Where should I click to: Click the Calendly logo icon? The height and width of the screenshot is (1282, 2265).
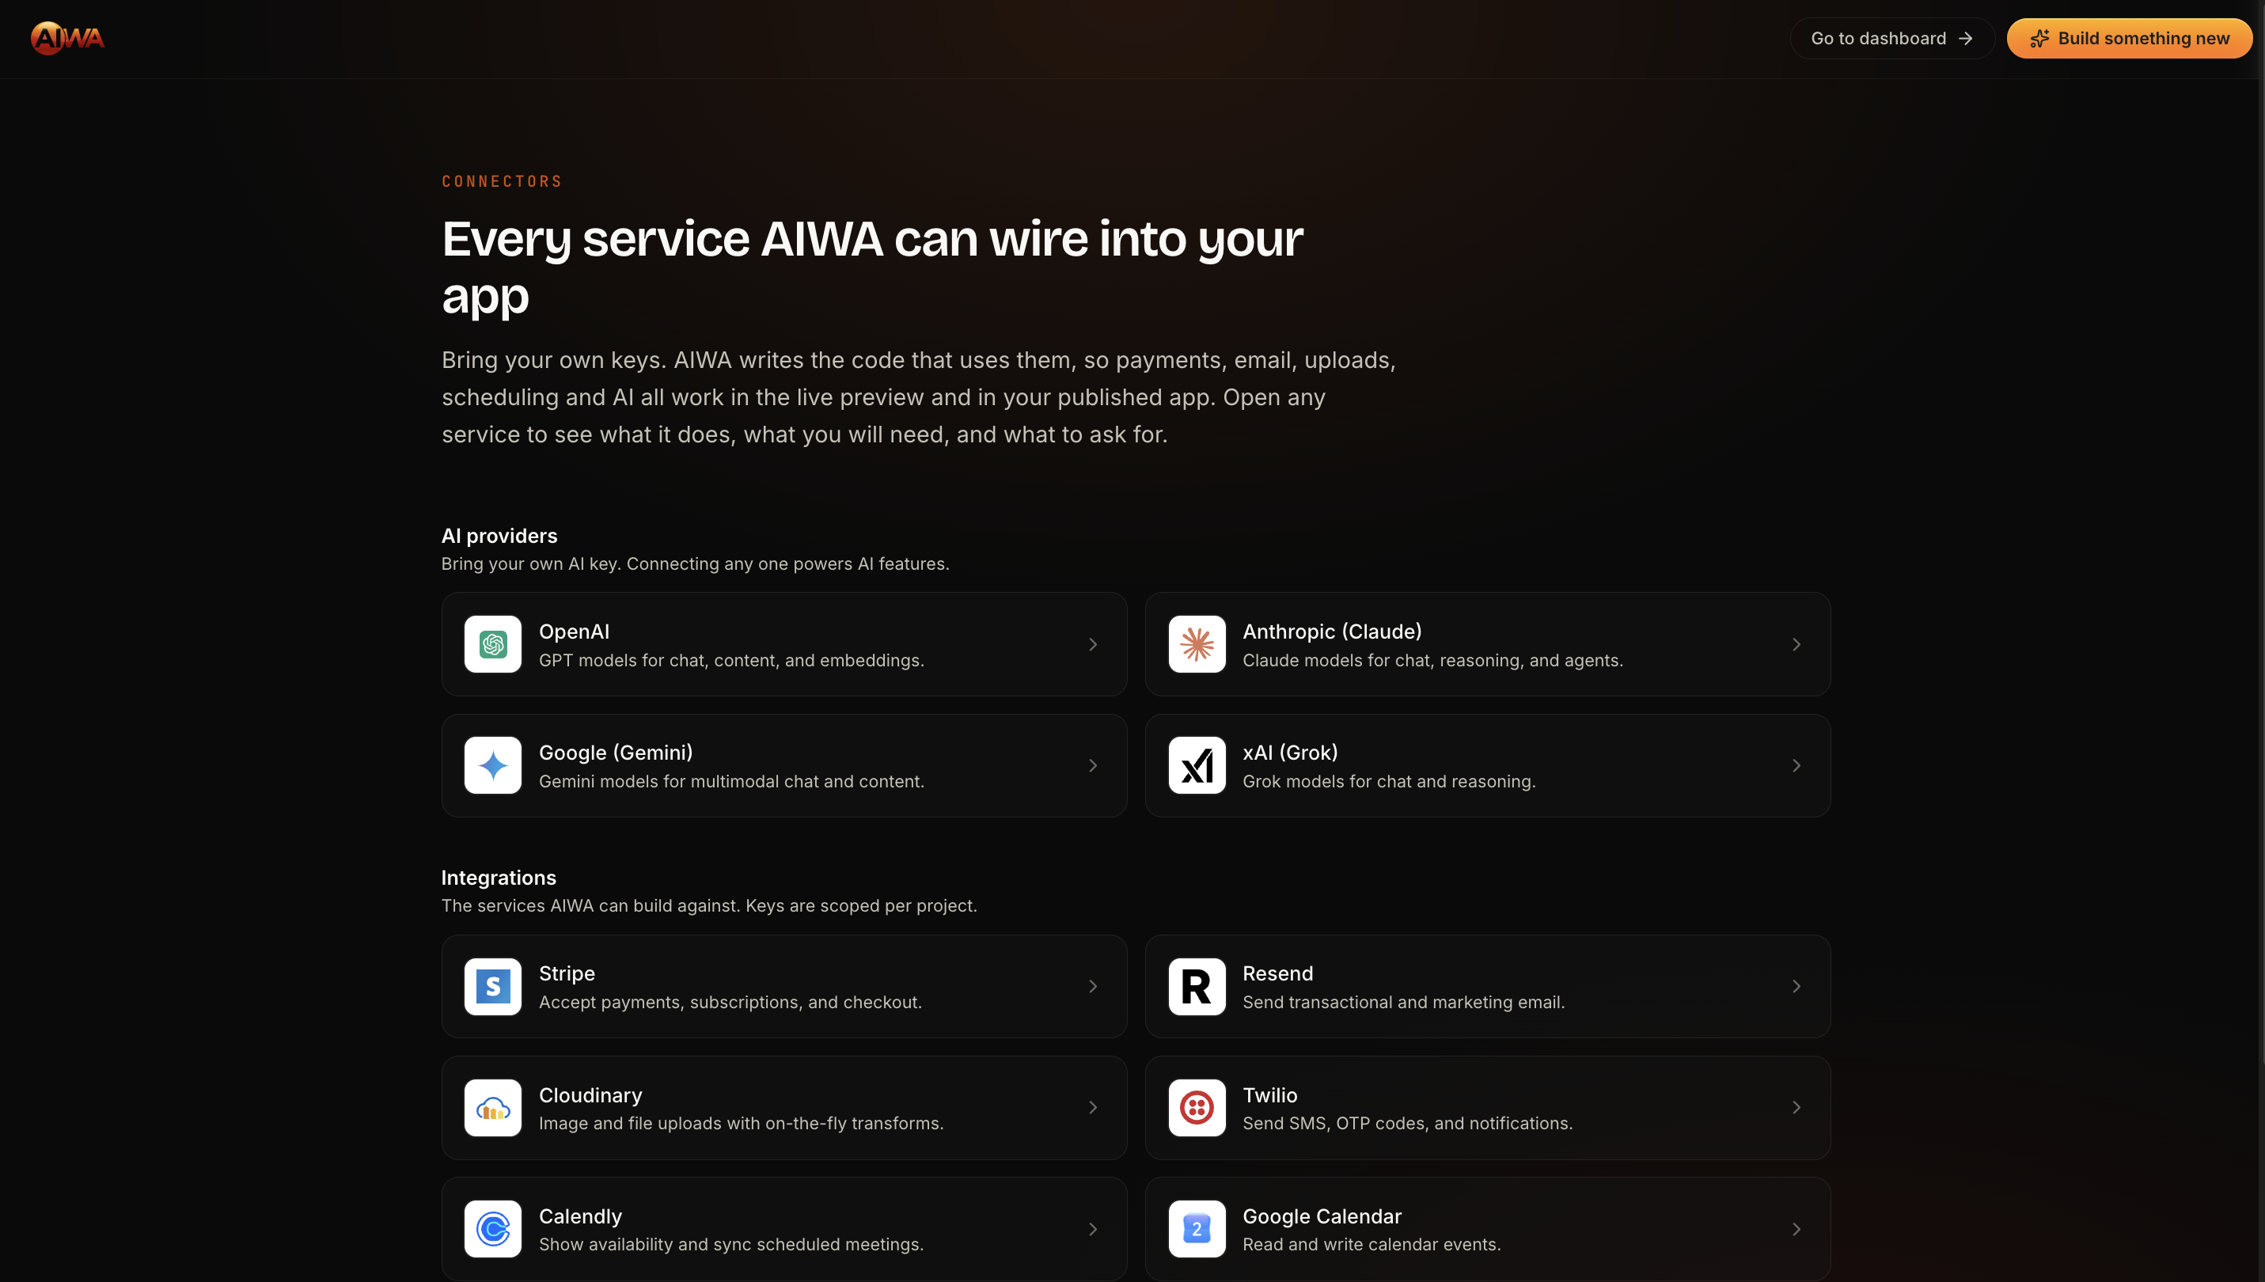coord(493,1228)
